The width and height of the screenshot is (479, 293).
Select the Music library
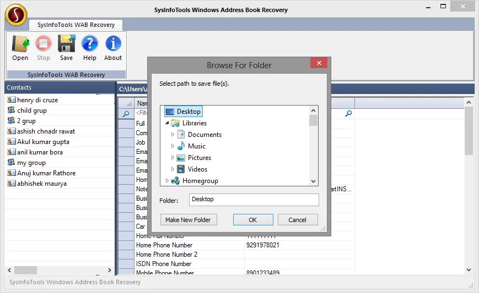(x=196, y=146)
